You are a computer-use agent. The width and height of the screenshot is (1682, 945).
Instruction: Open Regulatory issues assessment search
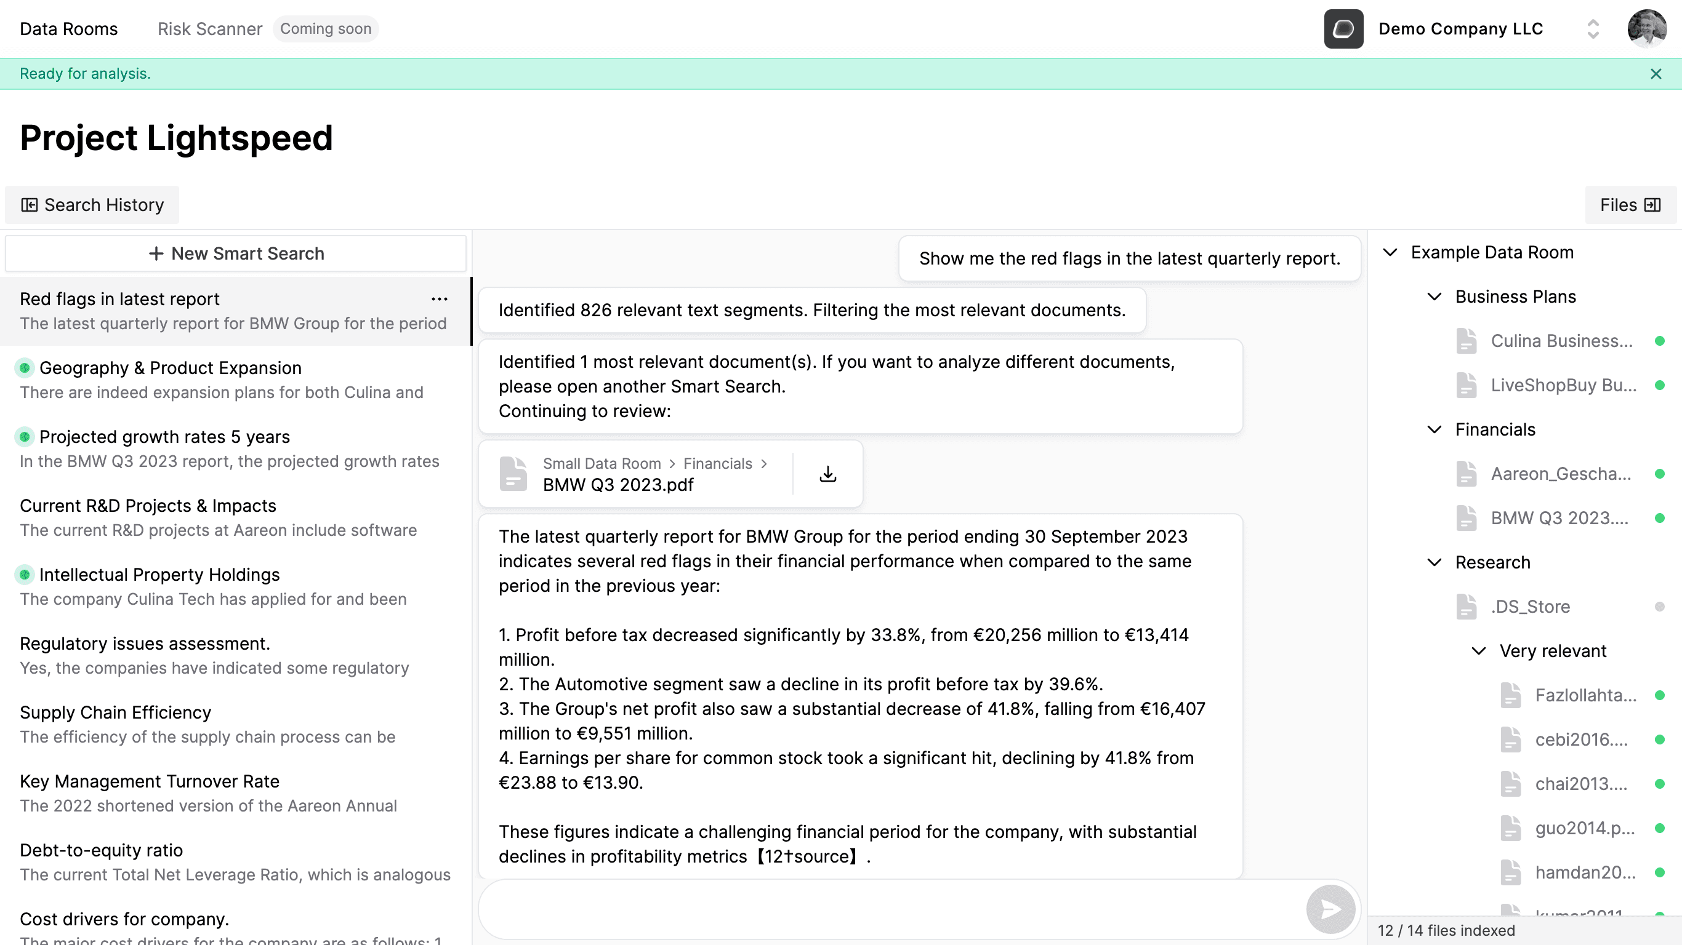pyautogui.click(x=236, y=656)
